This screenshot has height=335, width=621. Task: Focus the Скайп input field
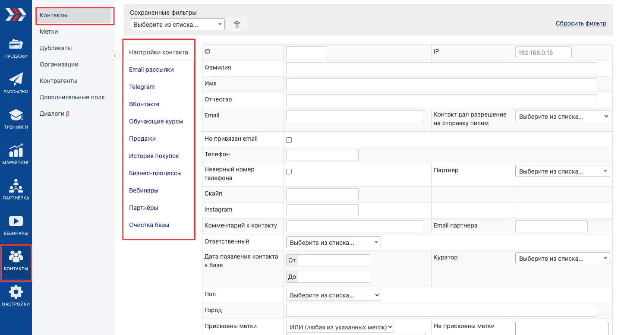[322, 194]
